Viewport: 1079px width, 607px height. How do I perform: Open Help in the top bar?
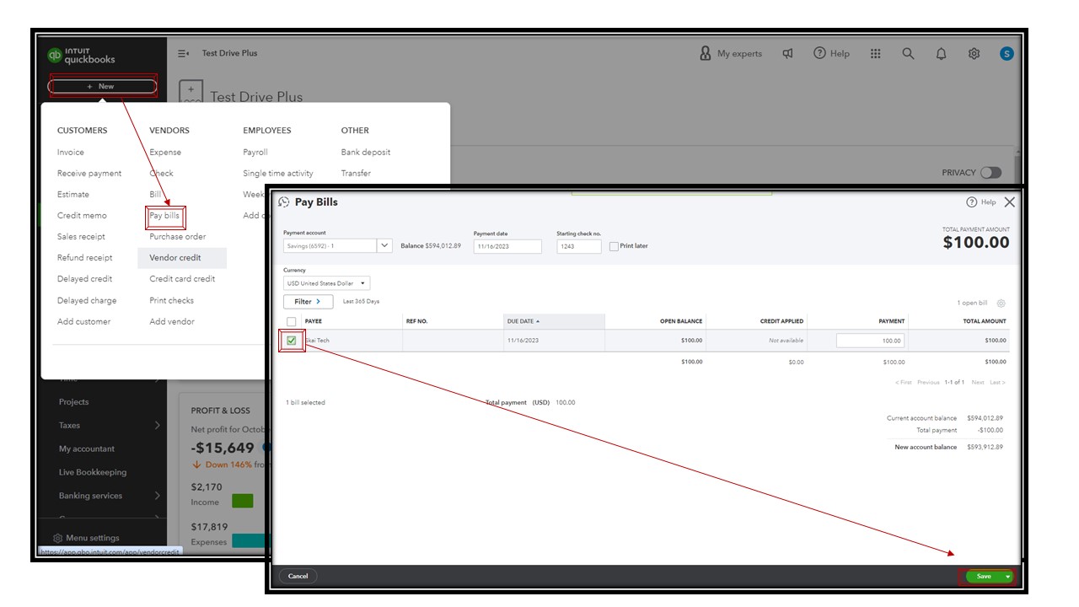[831, 53]
